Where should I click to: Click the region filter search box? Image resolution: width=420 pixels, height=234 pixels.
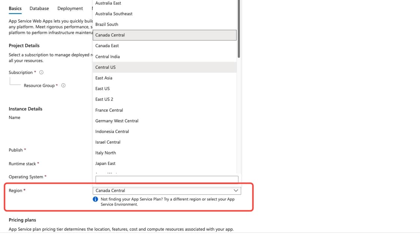166,179
